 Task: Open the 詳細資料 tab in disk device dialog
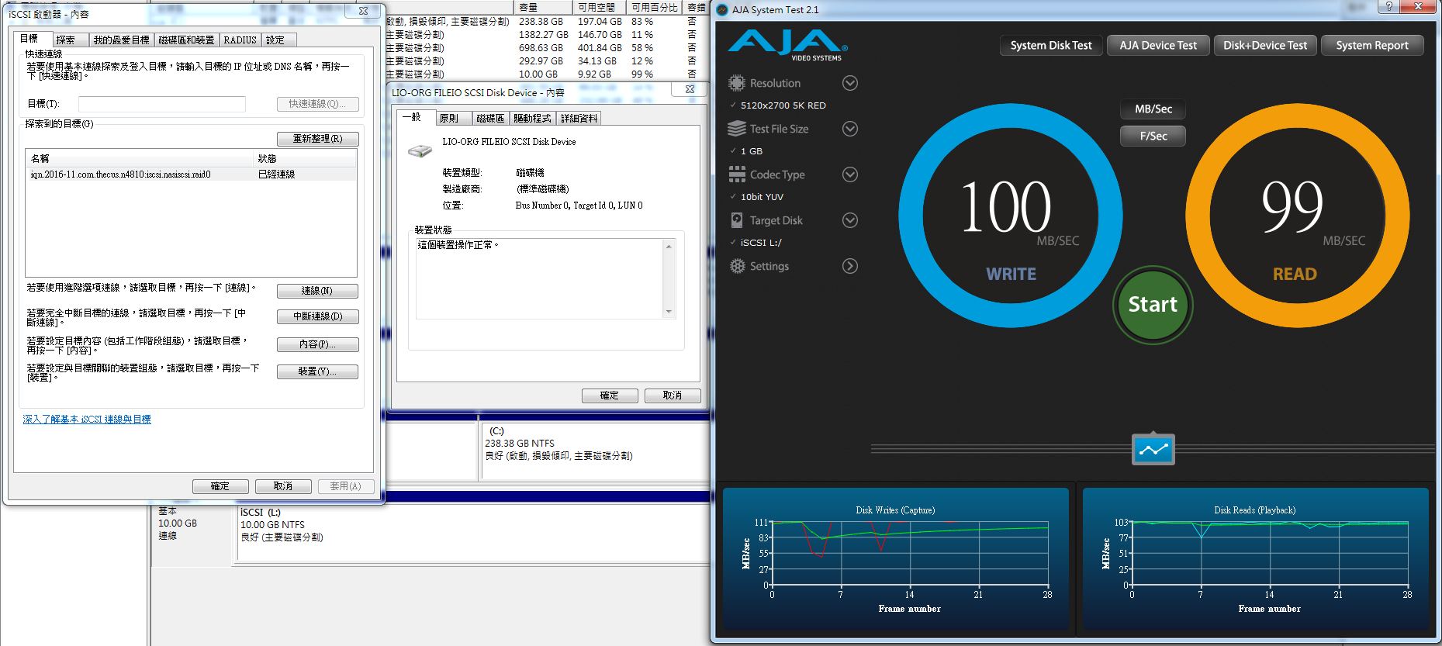tap(579, 118)
